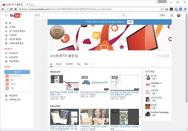
Task: Select the channel 홈 tab
Action: 51,64
